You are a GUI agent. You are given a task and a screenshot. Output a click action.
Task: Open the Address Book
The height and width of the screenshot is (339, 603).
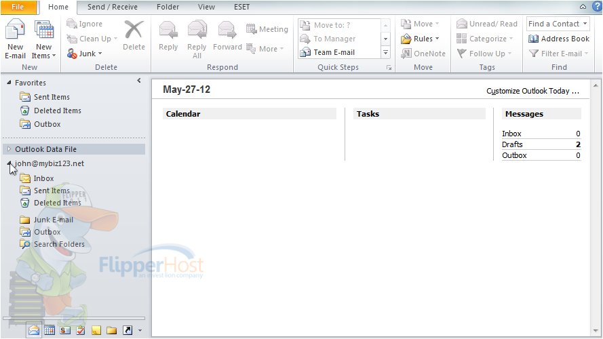(559, 39)
